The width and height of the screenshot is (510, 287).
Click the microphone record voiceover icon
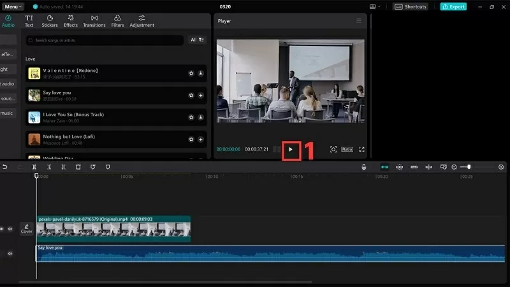pyautogui.click(x=364, y=167)
